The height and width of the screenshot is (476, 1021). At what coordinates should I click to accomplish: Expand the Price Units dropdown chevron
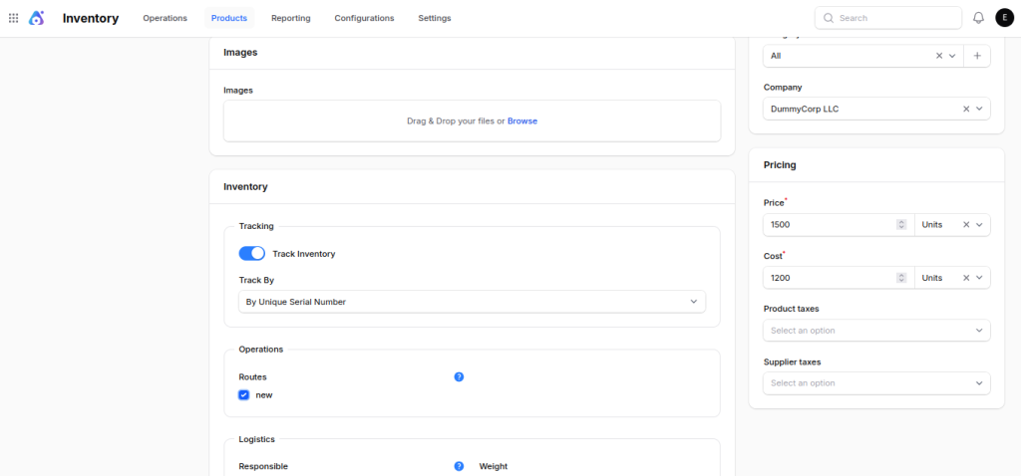pyautogui.click(x=979, y=224)
